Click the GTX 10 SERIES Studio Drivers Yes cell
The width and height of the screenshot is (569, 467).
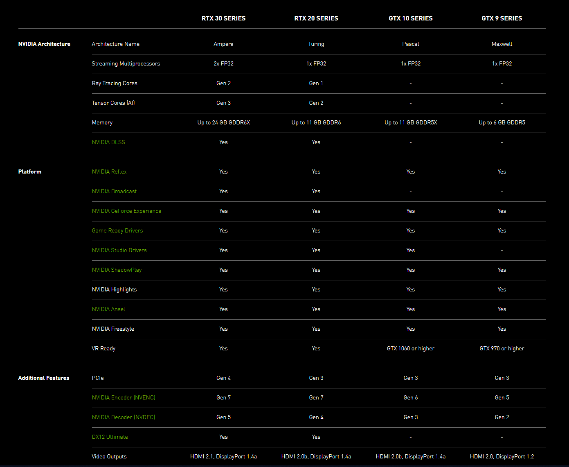411,250
